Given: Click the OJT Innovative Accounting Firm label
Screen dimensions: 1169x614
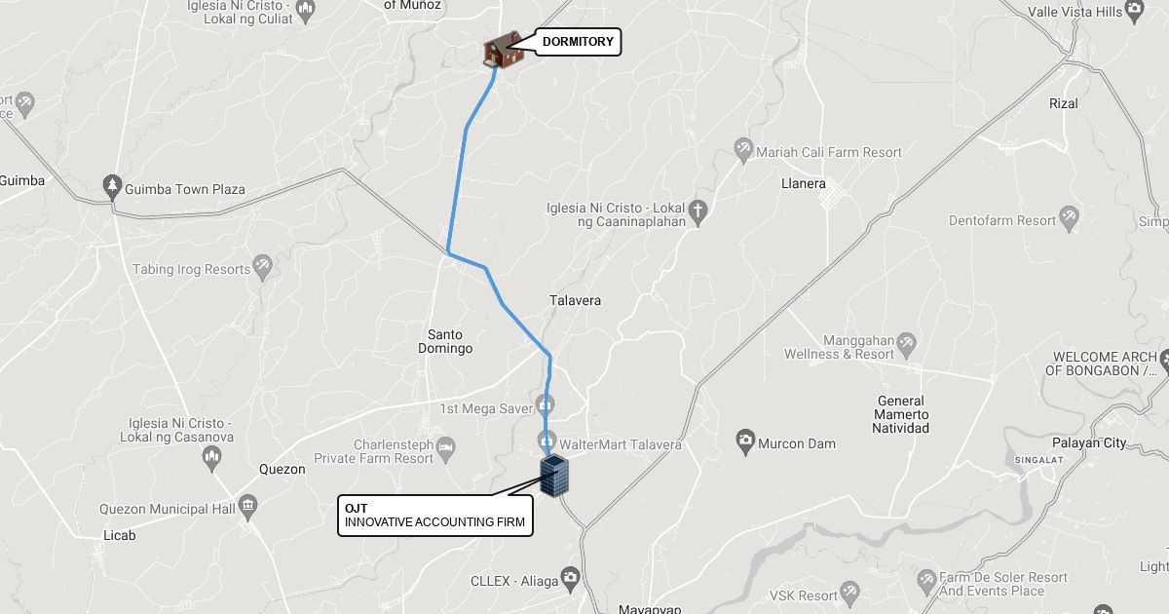Looking at the screenshot, I should [436, 515].
